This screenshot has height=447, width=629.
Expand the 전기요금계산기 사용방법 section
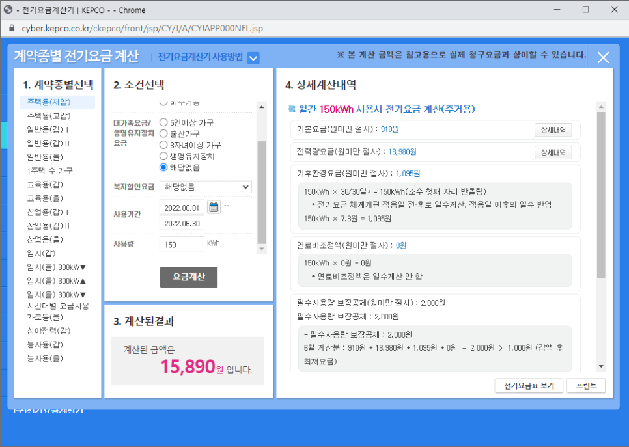tap(253, 57)
